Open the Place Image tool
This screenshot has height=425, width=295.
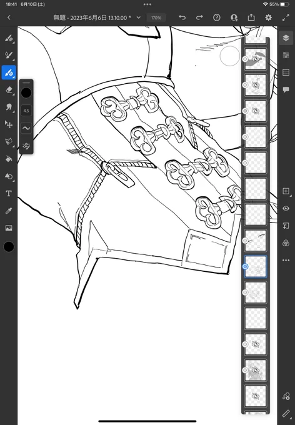[9, 228]
